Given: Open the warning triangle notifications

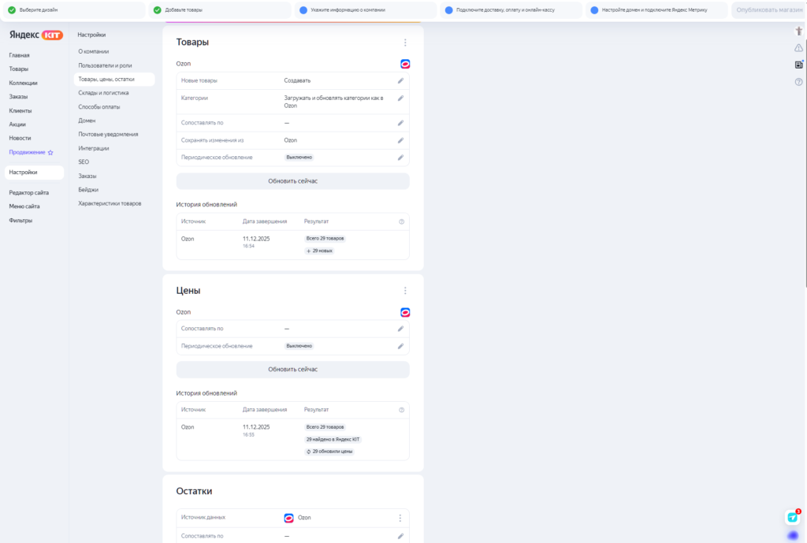Looking at the screenshot, I should tap(799, 48).
